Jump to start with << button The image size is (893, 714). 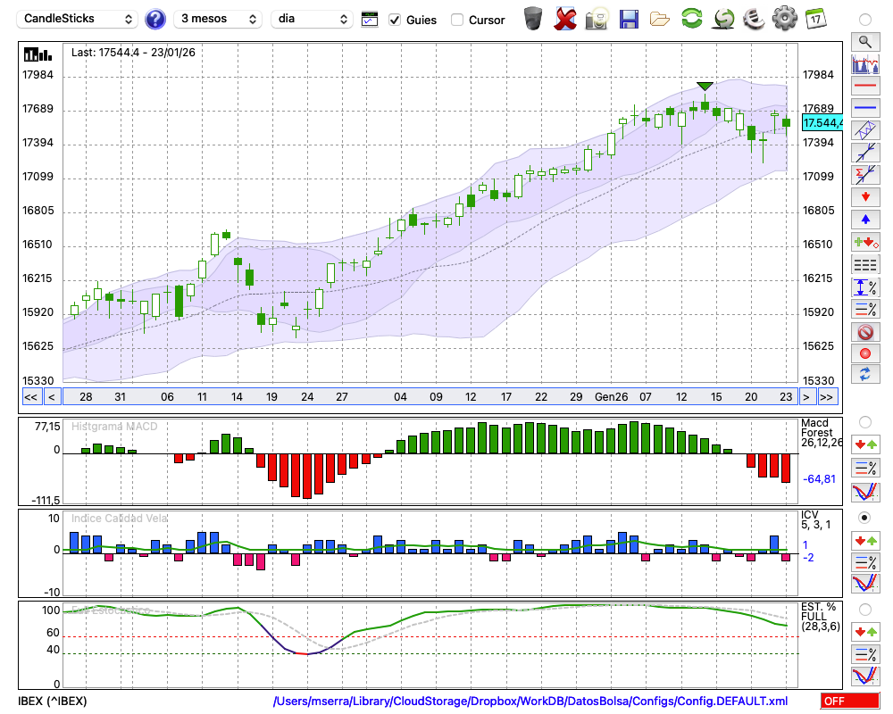click(31, 397)
